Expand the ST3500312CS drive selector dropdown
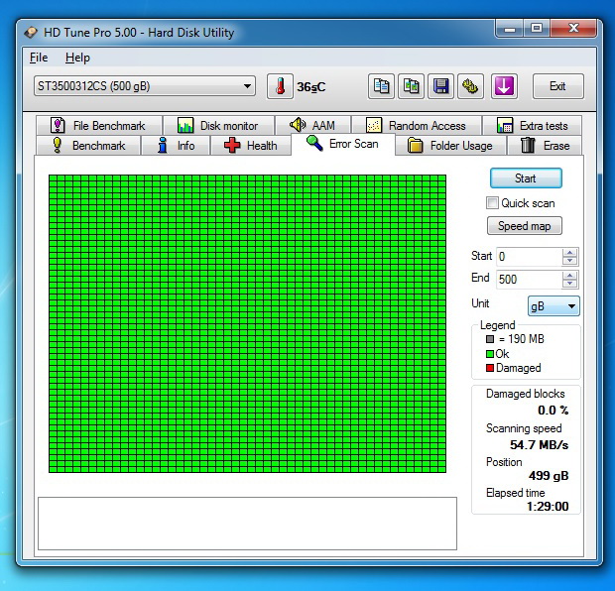 (145, 86)
